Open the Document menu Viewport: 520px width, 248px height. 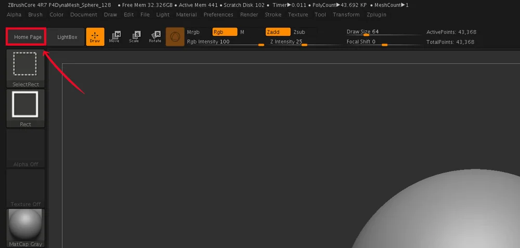(84, 15)
